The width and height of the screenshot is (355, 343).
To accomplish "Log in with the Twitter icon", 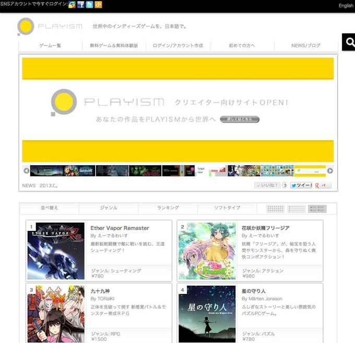I will click(90, 5).
